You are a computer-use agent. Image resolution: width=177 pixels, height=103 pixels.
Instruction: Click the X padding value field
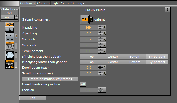coord(89,27)
